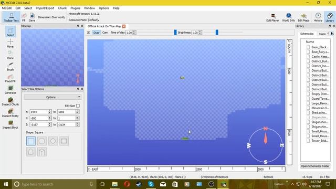336x189 pixels.
Task: Show the History panel
Action: pos(318,17)
